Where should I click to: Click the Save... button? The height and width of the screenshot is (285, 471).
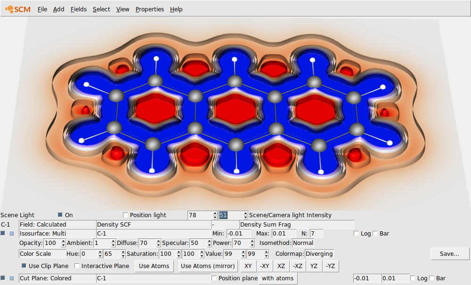tap(449, 254)
